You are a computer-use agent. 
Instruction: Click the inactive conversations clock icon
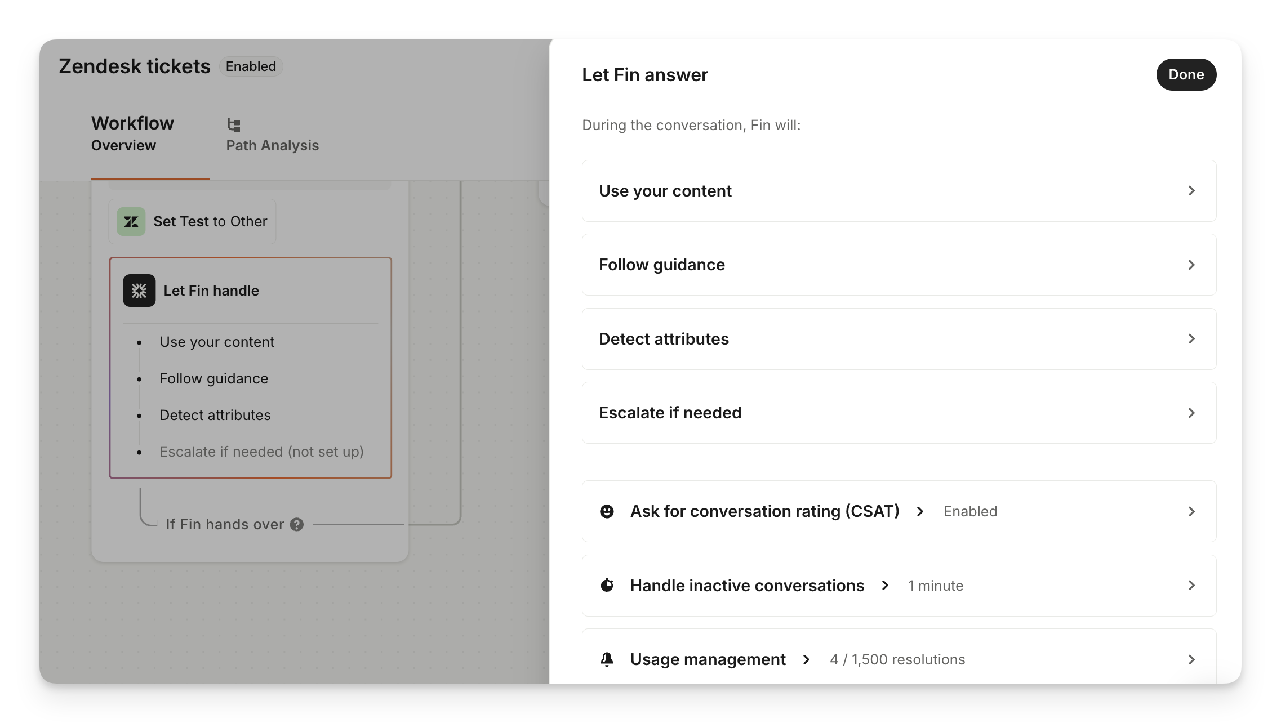coord(607,586)
